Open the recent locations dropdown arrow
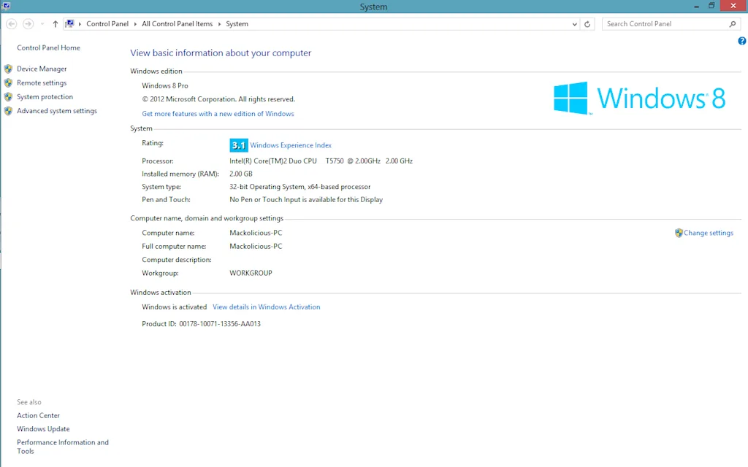Viewport: 748px width, 467px height. 42,24
